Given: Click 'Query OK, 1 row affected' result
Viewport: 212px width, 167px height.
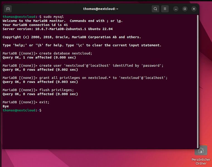Looking at the screenshot, I should tap(39, 57).
